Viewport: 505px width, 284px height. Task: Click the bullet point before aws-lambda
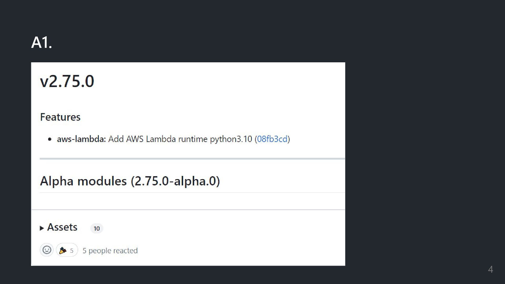click(50, 139)
